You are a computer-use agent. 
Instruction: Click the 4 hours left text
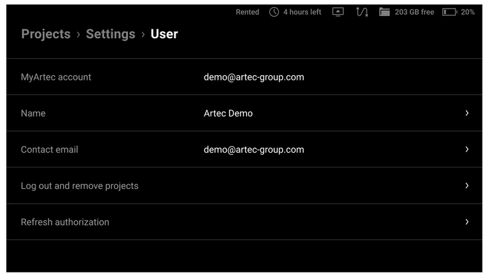(302, 12)
